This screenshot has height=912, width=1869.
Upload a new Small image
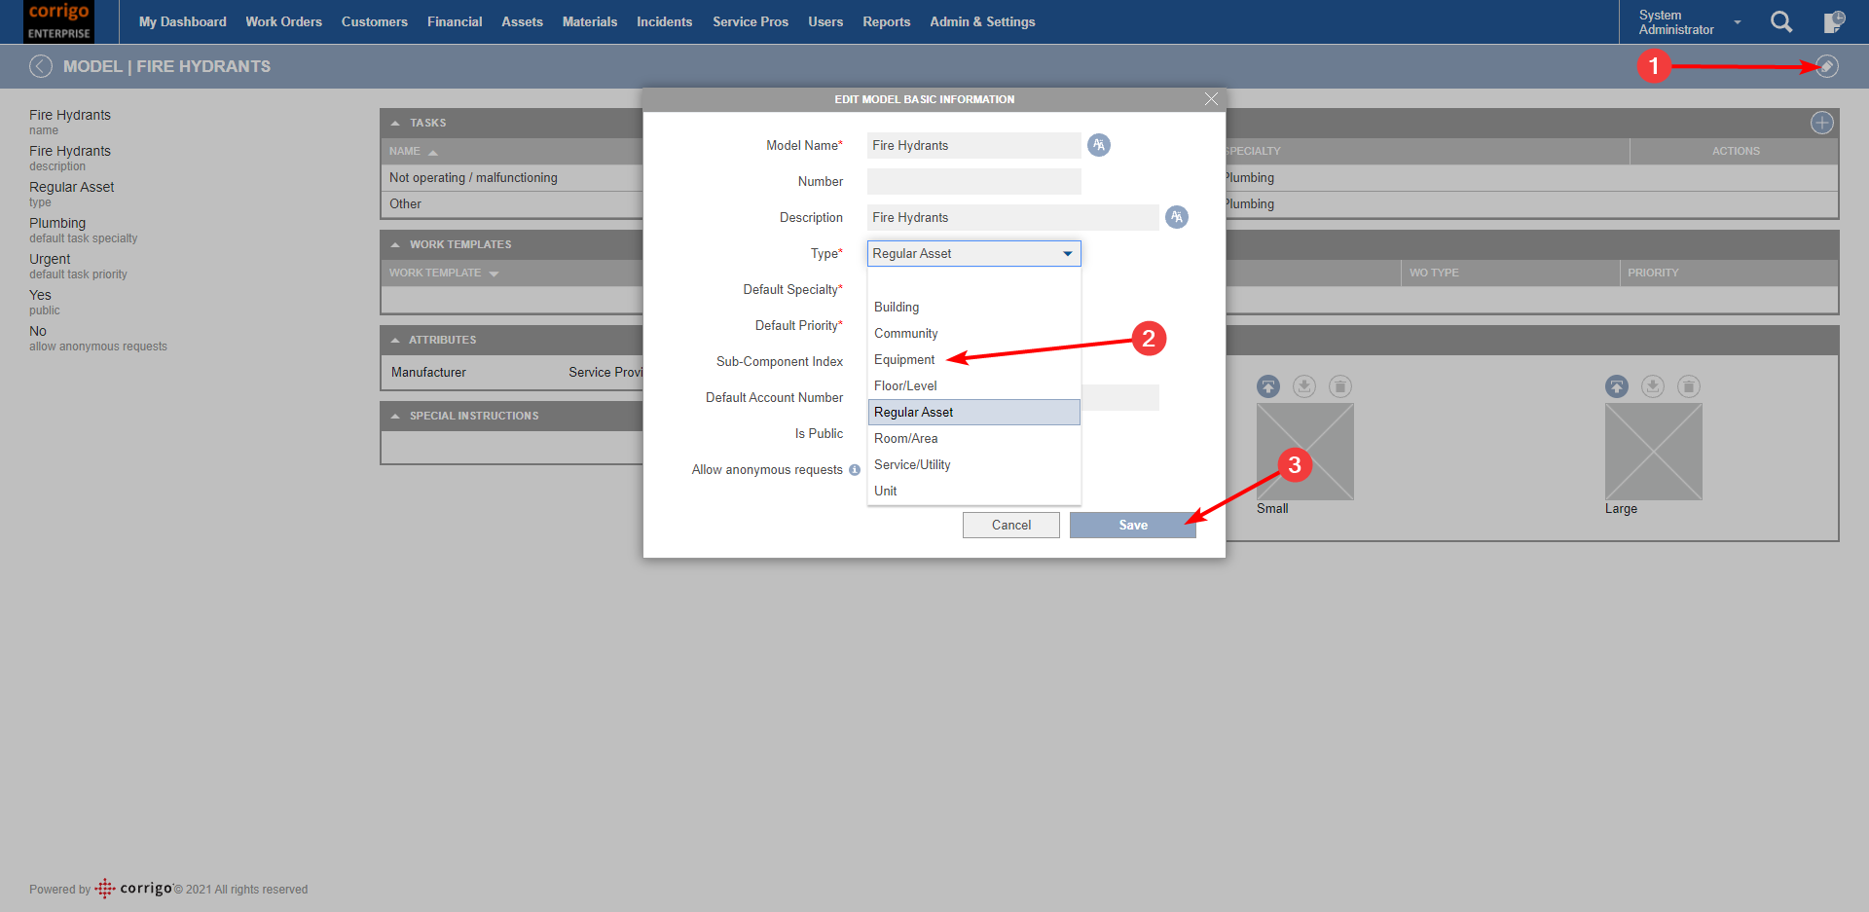coord(1267,385)
